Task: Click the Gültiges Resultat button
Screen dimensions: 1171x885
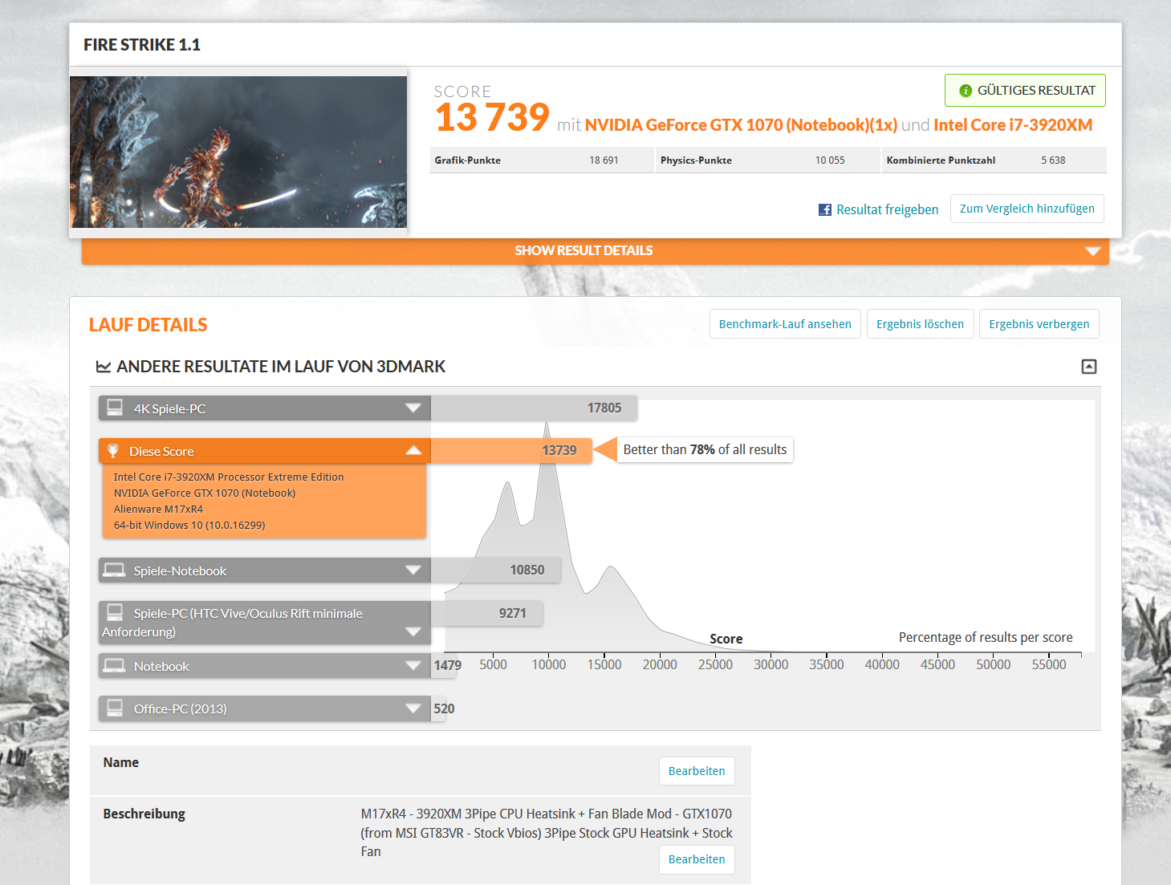Action: point(1025,91)
